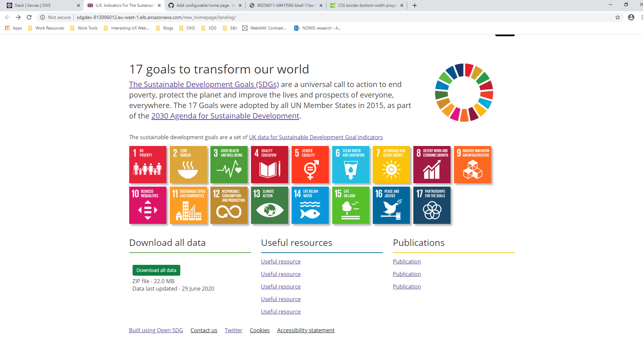Bookmark this page with the star icon
The image size is (643, 338).
[x=618, y=17]
